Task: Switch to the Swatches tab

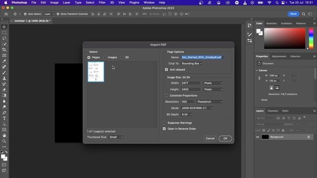Action: (271, 23)
